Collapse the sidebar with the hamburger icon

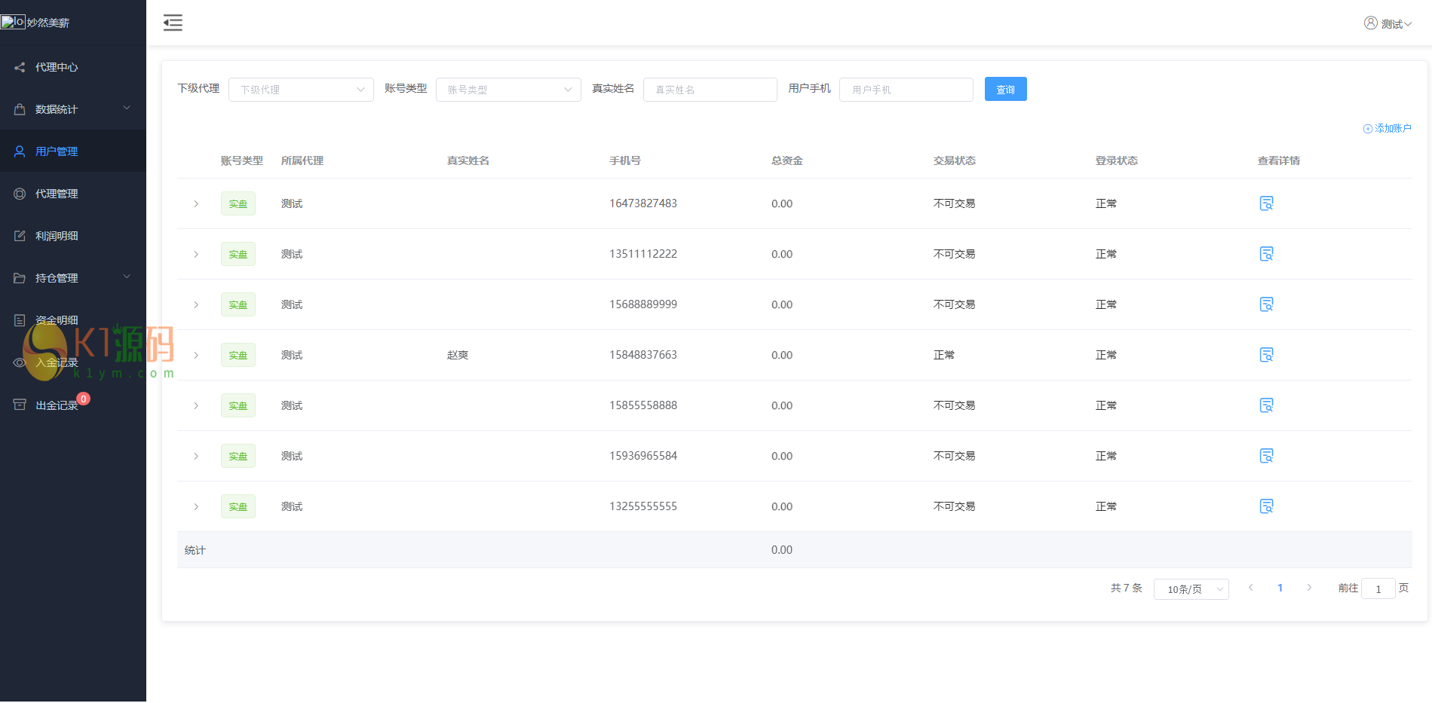(x=173, y=23)
